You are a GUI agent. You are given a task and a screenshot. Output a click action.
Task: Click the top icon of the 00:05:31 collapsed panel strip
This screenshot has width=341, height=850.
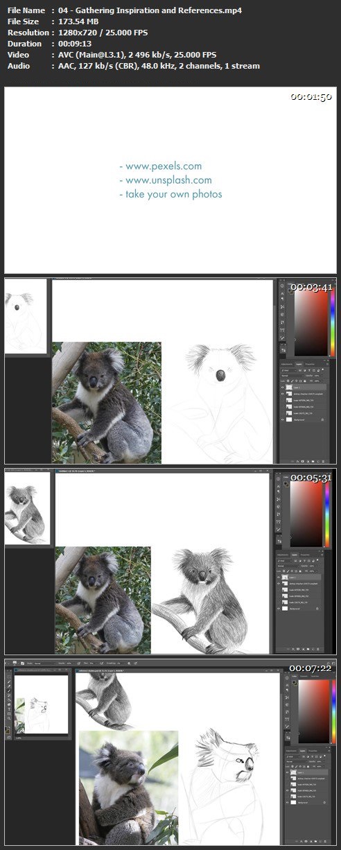[279, 479]
